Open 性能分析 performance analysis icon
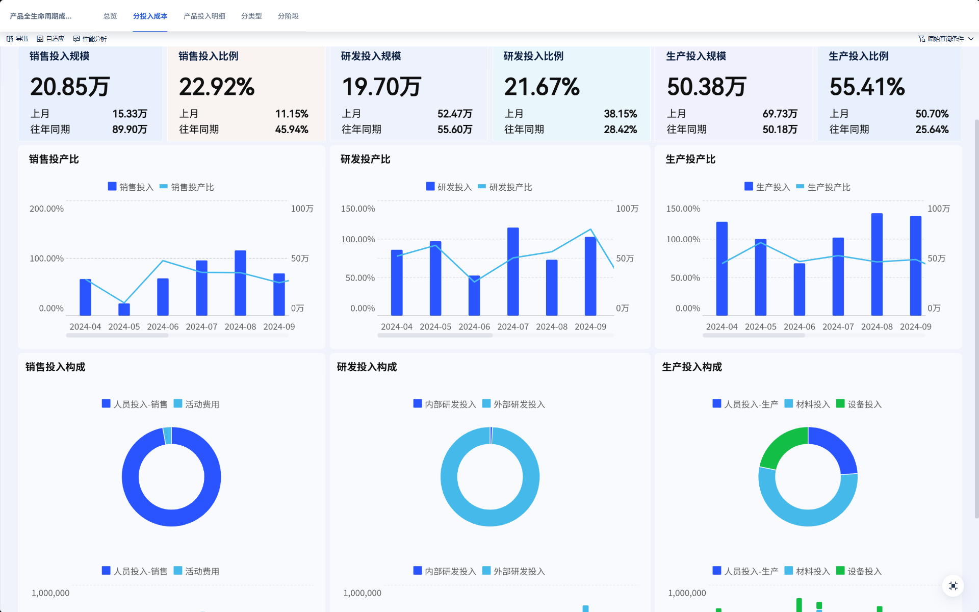979x612 pixels. click(76, 39)
